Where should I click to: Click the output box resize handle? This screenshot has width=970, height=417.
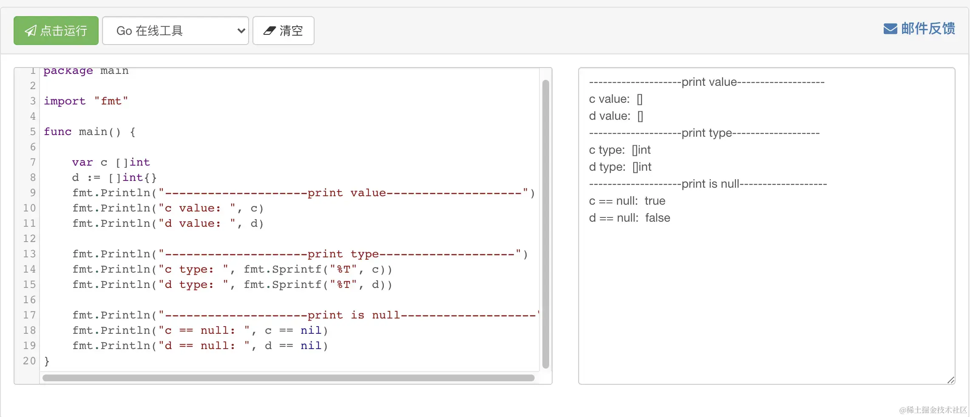pyautogui.click(x=951, y=380)
